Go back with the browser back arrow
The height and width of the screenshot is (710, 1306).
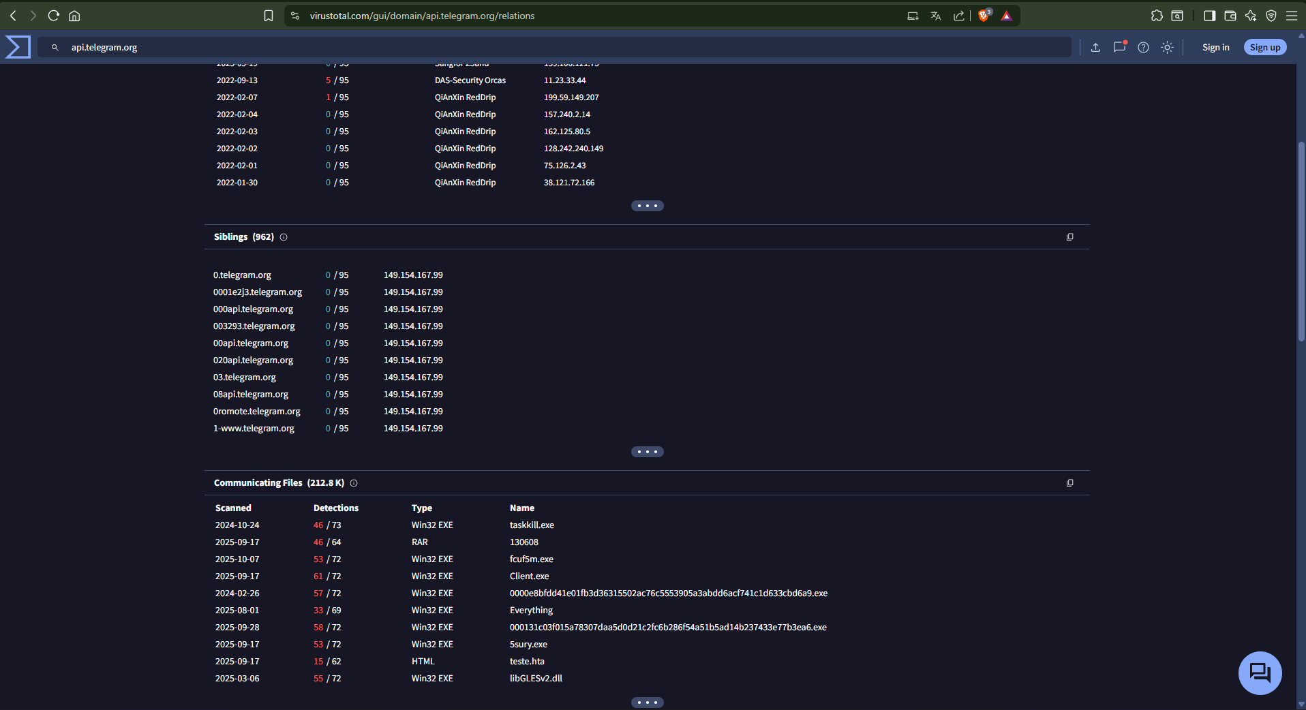pyautogui.click(x=13, y=16)
